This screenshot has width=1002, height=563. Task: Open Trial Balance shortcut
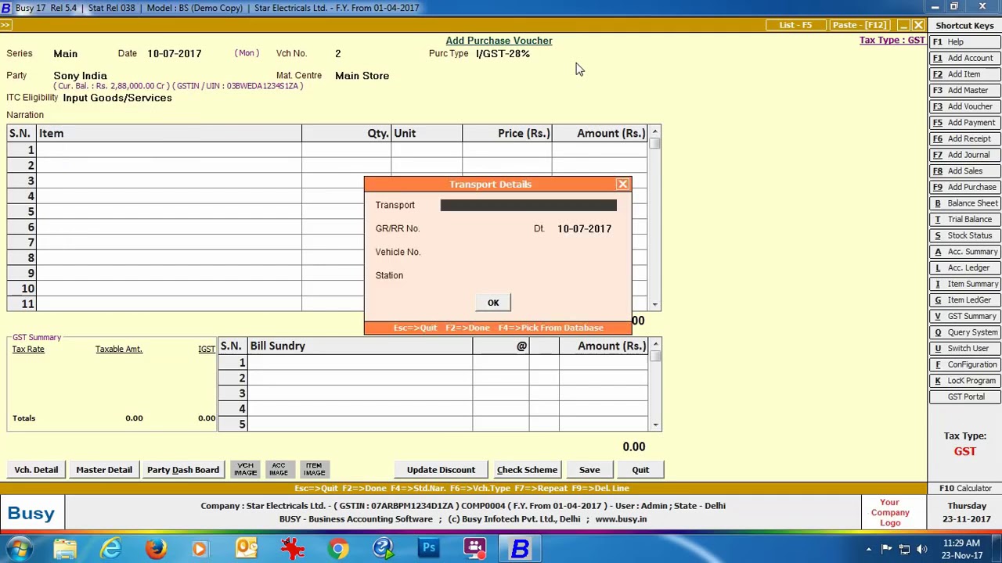point(964,219)
